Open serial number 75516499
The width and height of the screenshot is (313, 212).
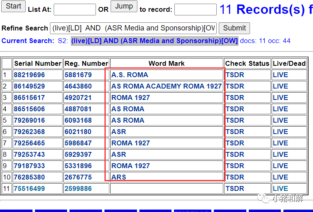tap(29, 188)
